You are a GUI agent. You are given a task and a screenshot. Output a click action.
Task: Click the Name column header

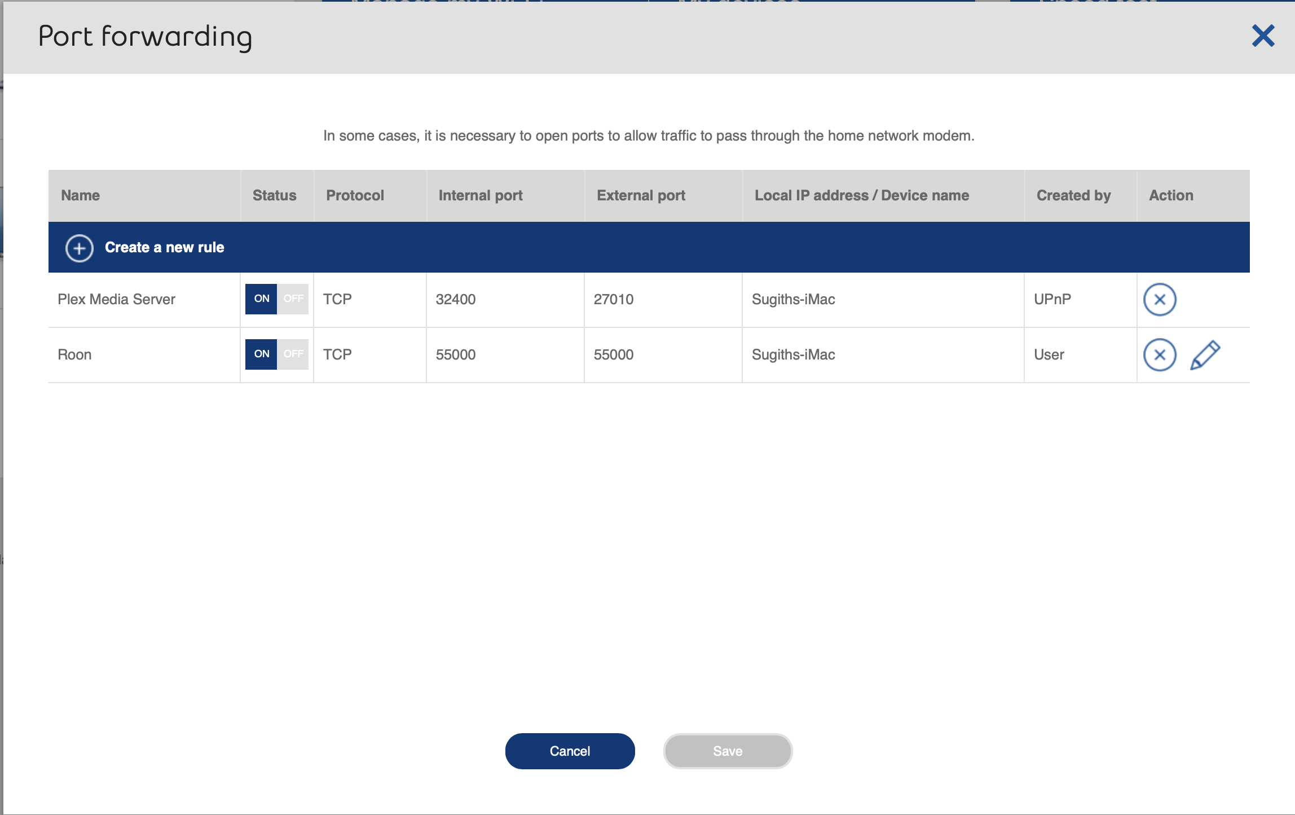(x=80, y=195)
